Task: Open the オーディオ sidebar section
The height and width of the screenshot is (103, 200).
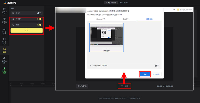Action: [4, 31]
